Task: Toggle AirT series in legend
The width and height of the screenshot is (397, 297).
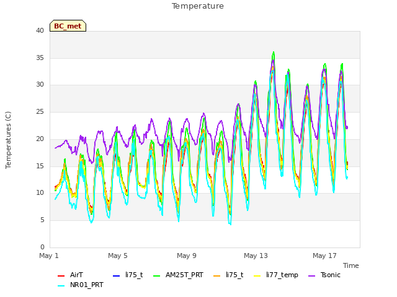Action: (x=70, y=275)
